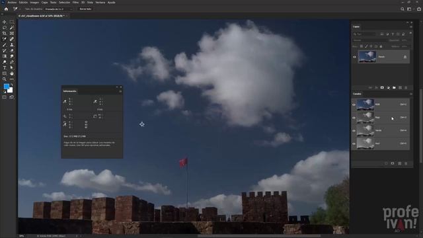Create a new channel in Channels panel
The height and width of the screenshot is (238, 423).
pos(399,163)
